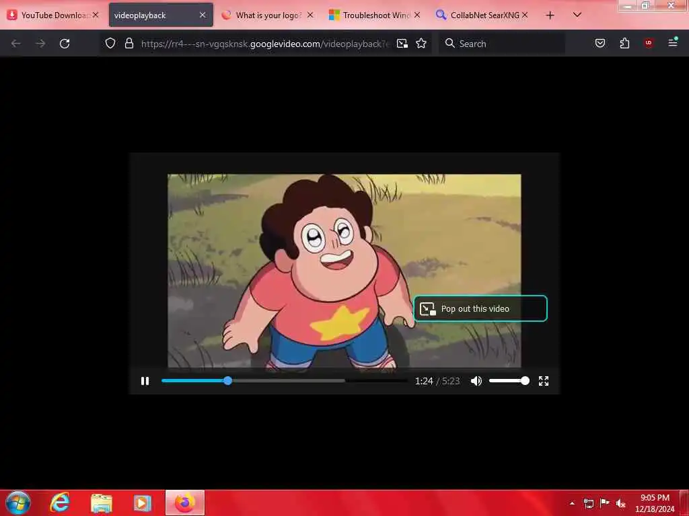Enter fullscreen mode in the video player
Viewport: 689px width, 516px height.
[x=544, y=381]
